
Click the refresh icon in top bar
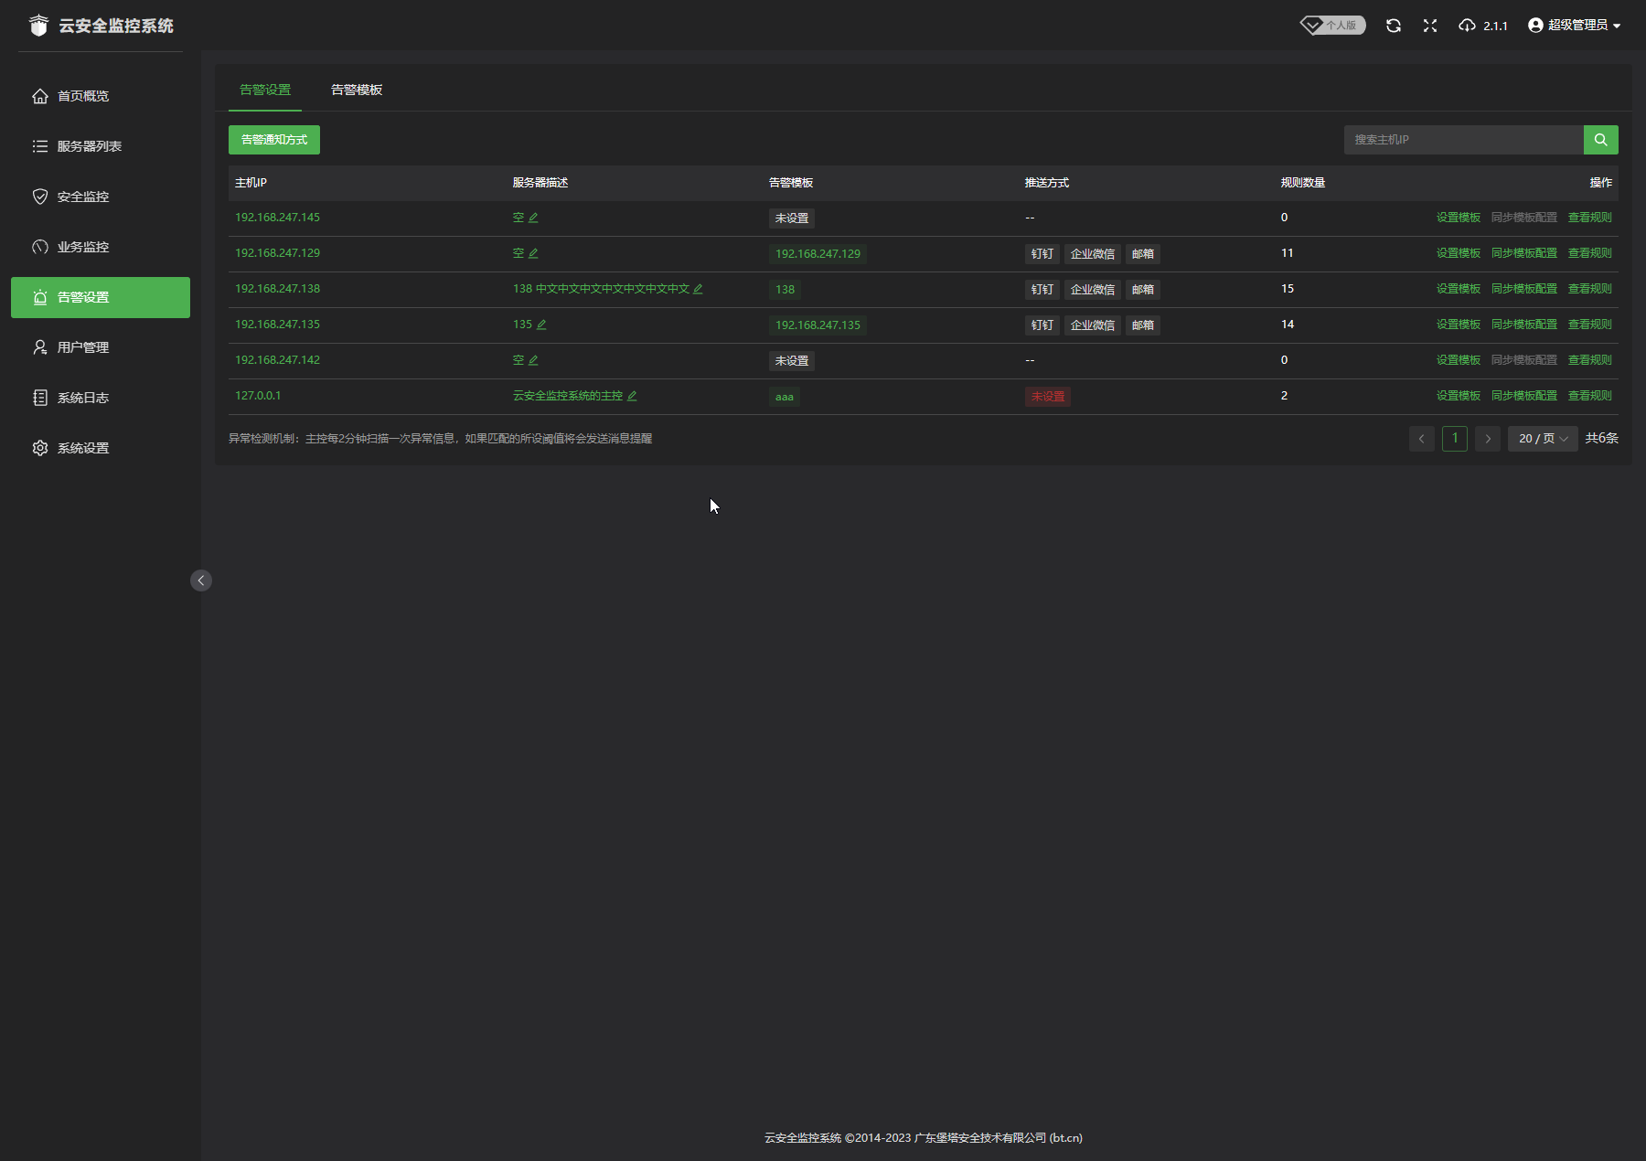pyautogui.click(x=1393, y=26)
